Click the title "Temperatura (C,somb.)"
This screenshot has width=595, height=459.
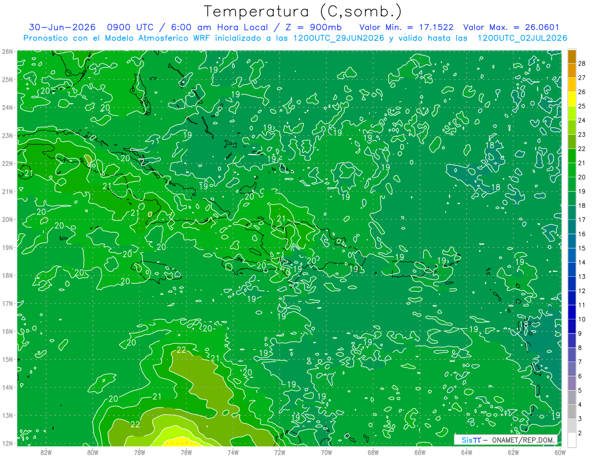tap(303, 12)
